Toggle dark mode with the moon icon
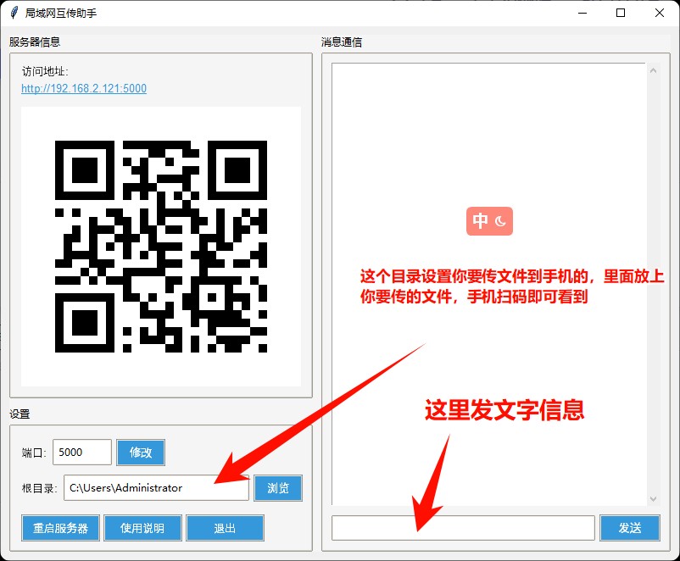Viewport: 680px width, 561px height. click(500, 221)
